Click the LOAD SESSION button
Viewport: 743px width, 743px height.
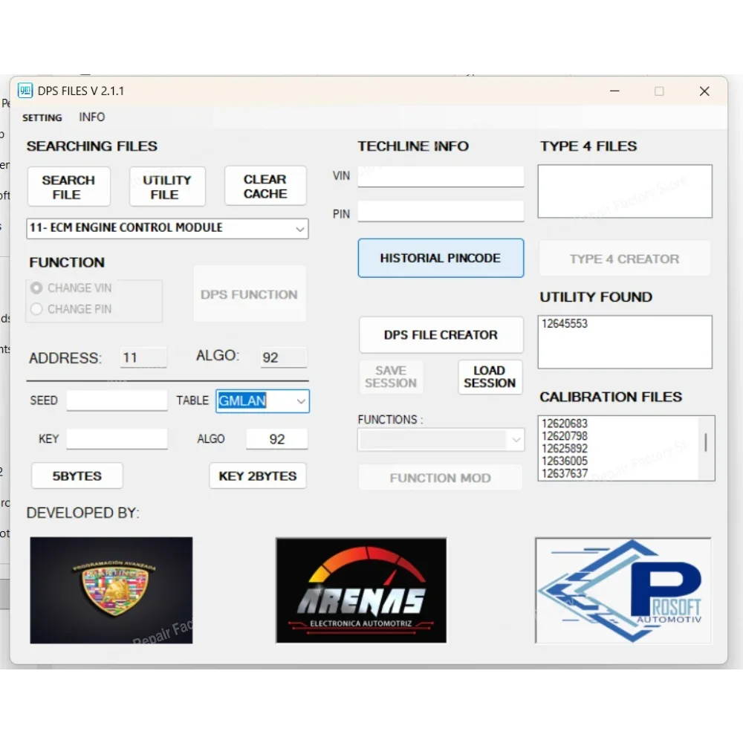pyautogui.click(x=490, y=377)
